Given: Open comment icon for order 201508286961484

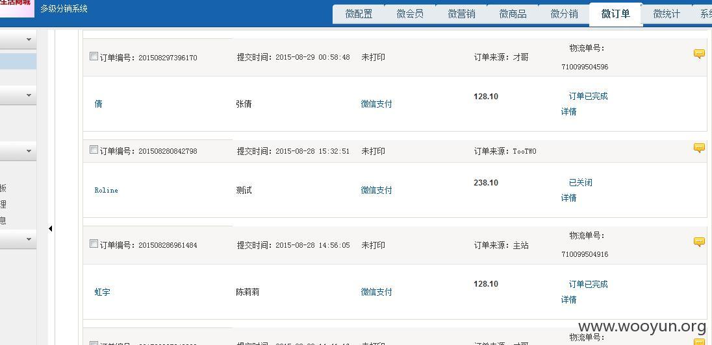Looking at the screenshot, I should point(699,242).
